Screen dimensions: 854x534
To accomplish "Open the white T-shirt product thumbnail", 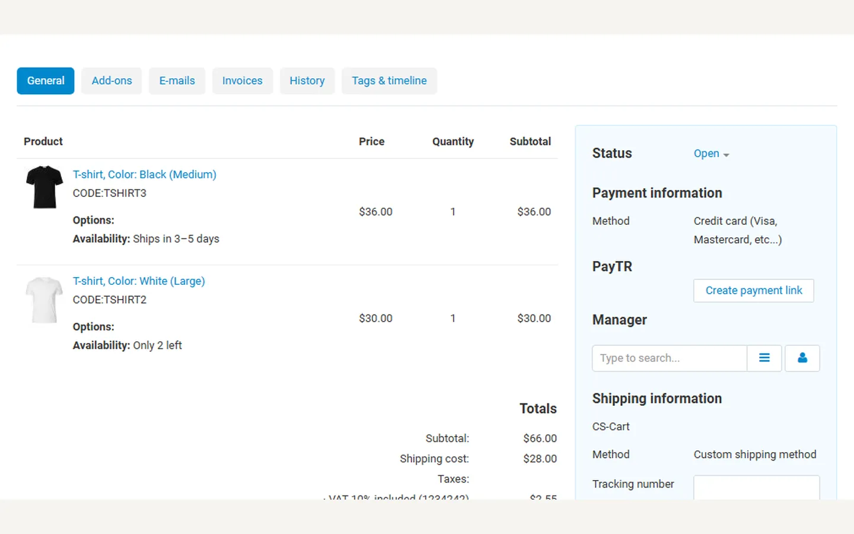I will coord(44,300).
